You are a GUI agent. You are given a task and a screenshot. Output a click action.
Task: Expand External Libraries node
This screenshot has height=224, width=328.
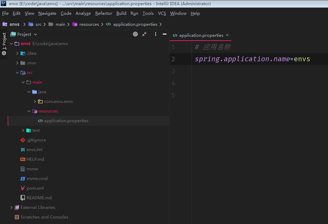pyautogui.click(x=11, y=207)
